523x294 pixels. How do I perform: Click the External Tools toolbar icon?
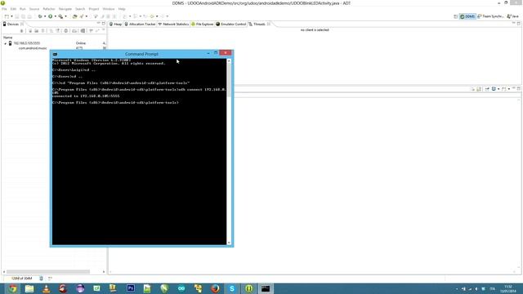pos(60,16)
